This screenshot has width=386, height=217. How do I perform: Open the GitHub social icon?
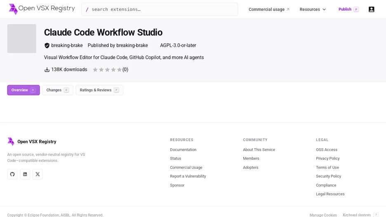pos(12,174)
